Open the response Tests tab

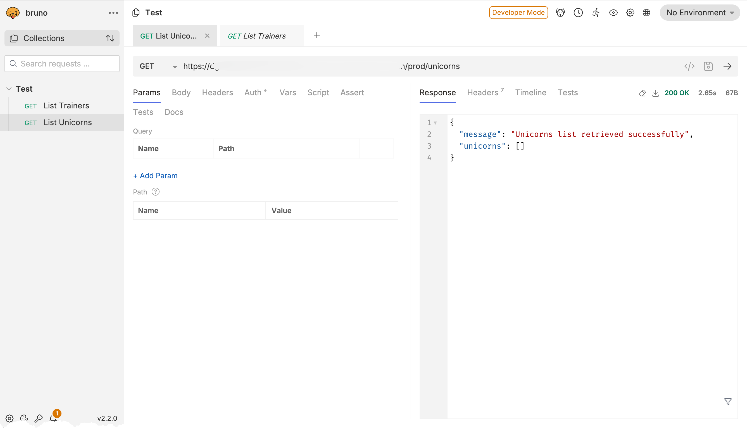tap(567, 92)
